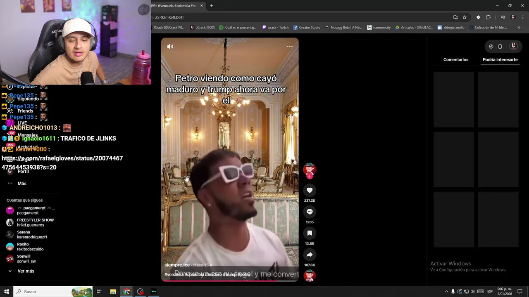Open the Chrome profile avatar in toolbar
Screen dimensions: 529x297
(x=513, y=17)
